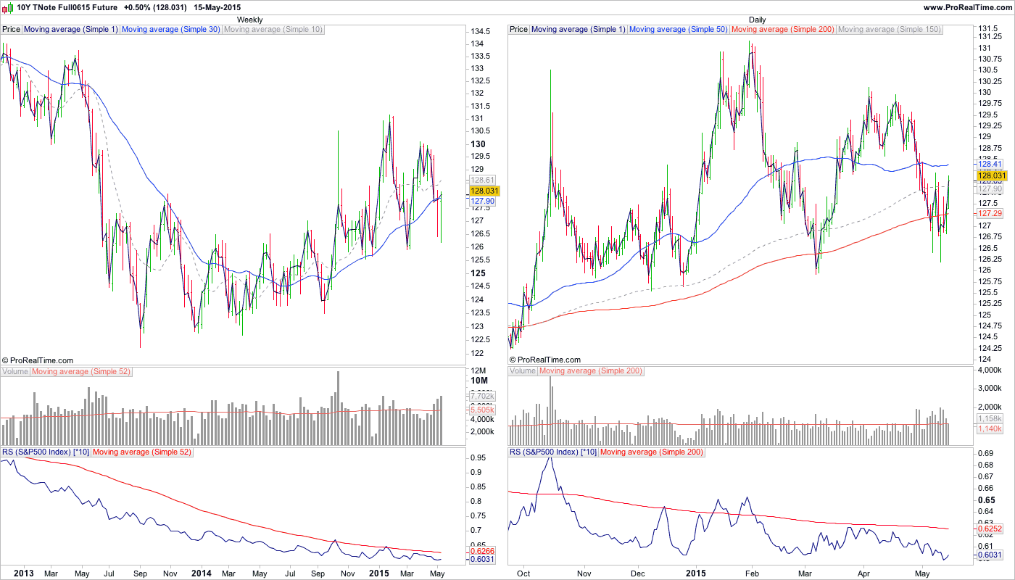Image resolution: width=1015 pixels, height=580 pixels.
Task: Click the 2013 label on the Weekly time axis
Action: point(24,573)
